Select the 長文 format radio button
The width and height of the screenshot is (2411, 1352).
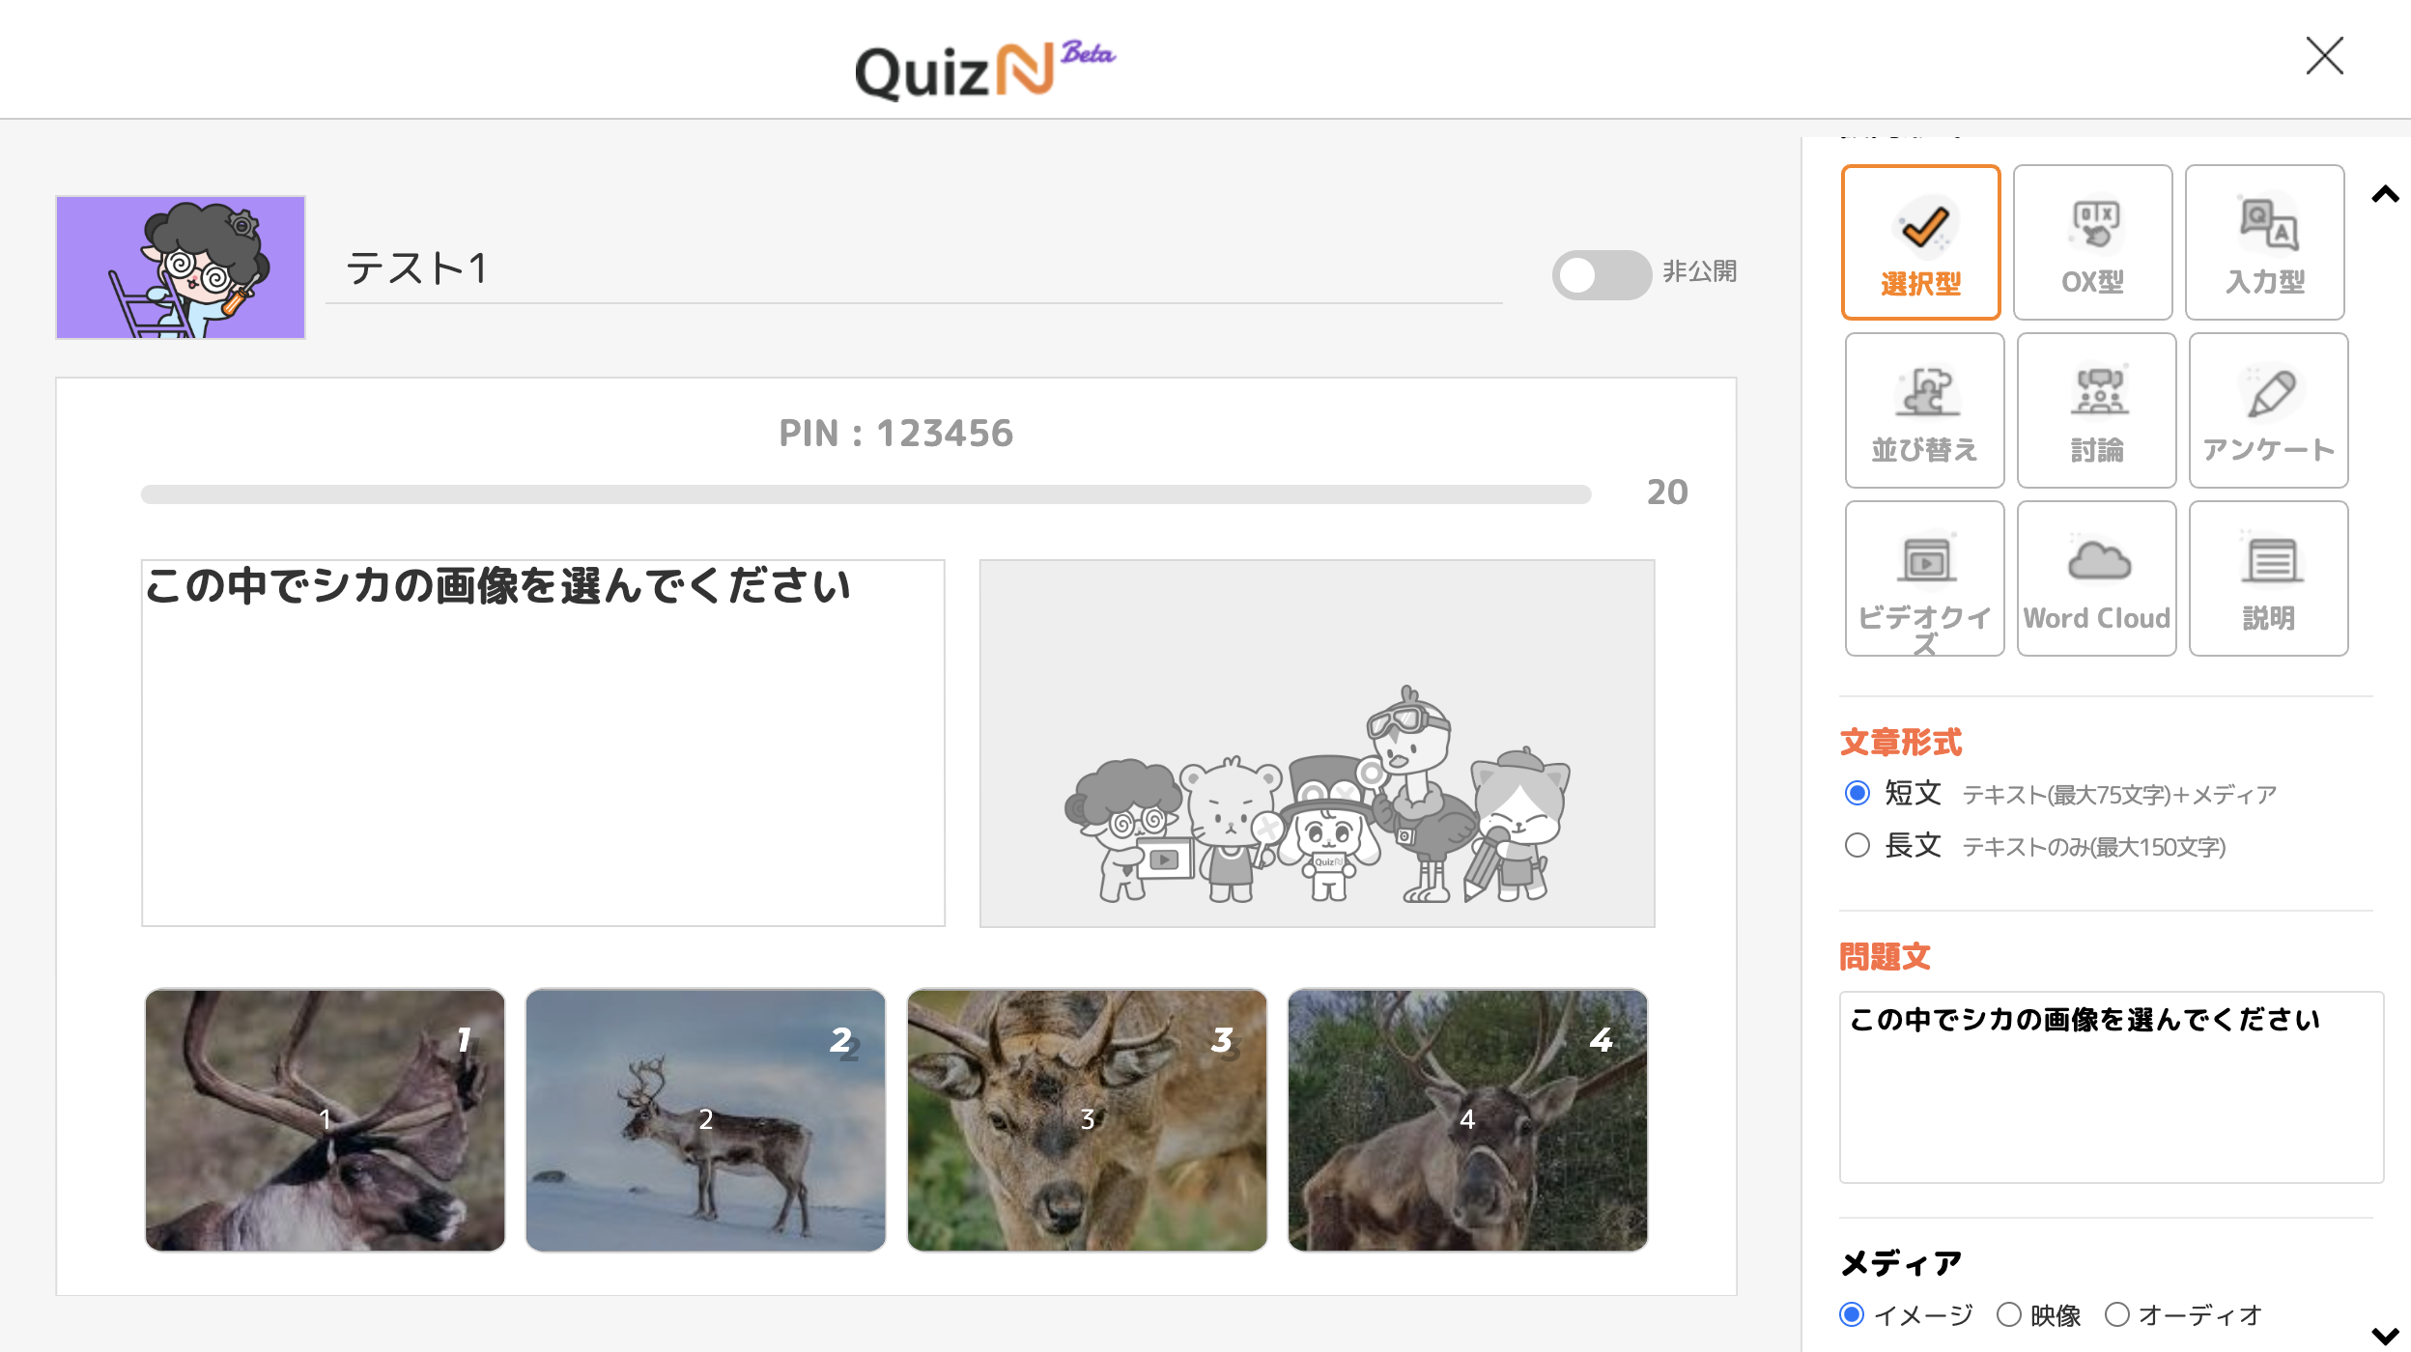1858,845
